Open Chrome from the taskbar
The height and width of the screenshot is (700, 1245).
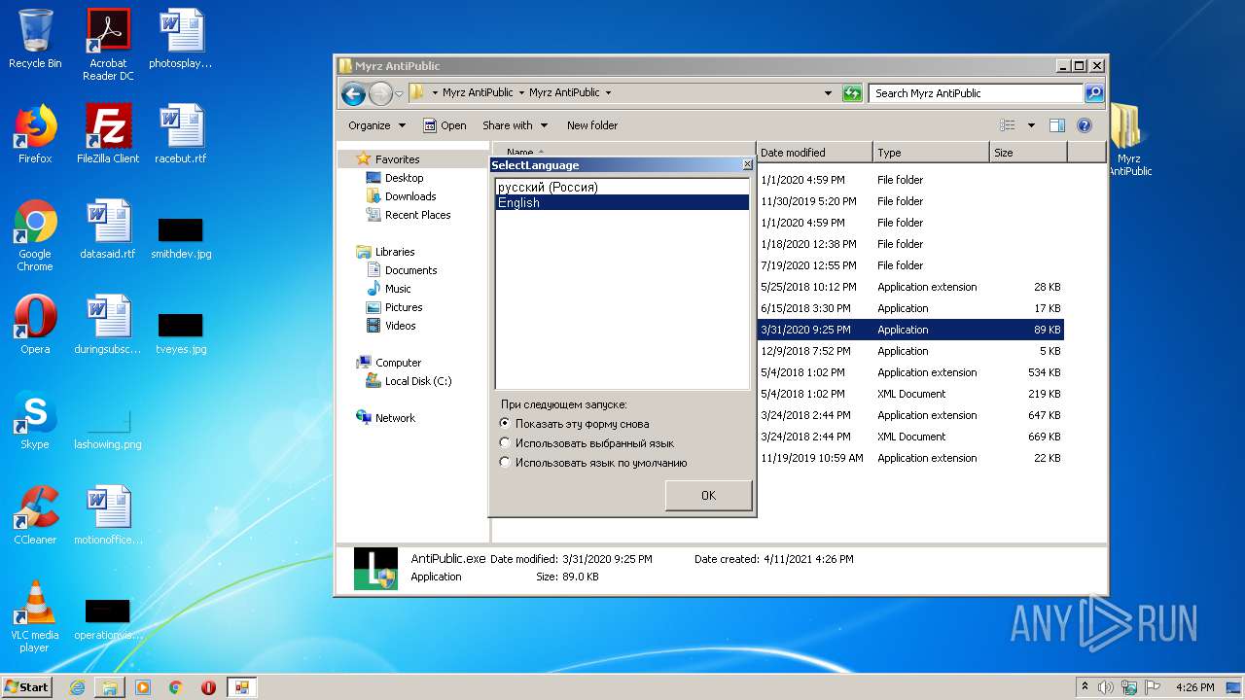coord(175,687)
